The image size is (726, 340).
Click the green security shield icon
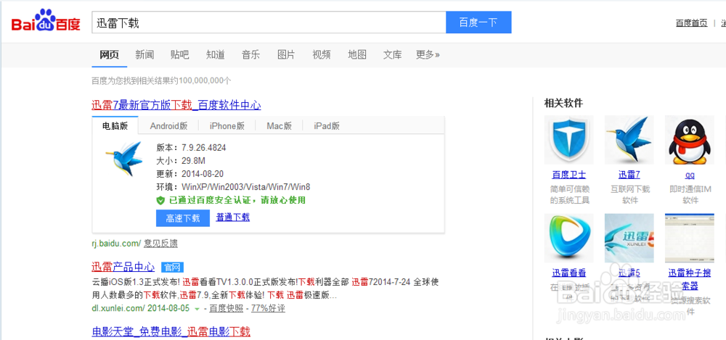click(x=160, y=200)
